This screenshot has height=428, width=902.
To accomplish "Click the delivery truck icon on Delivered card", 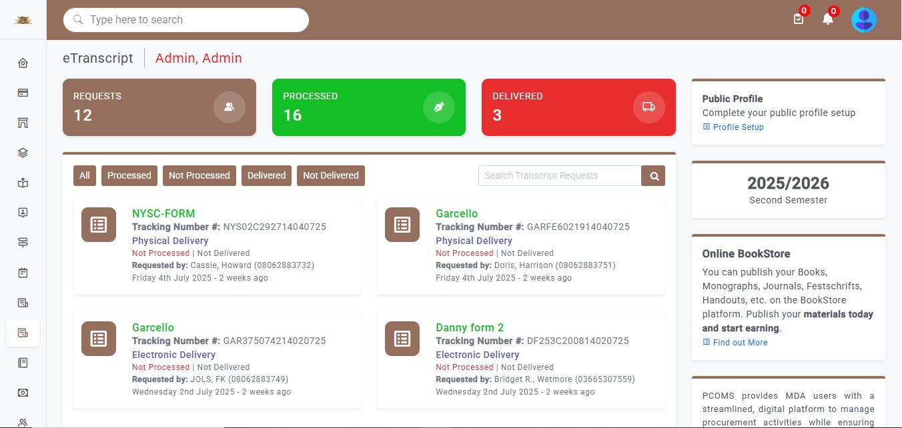I will pos(648,107).
